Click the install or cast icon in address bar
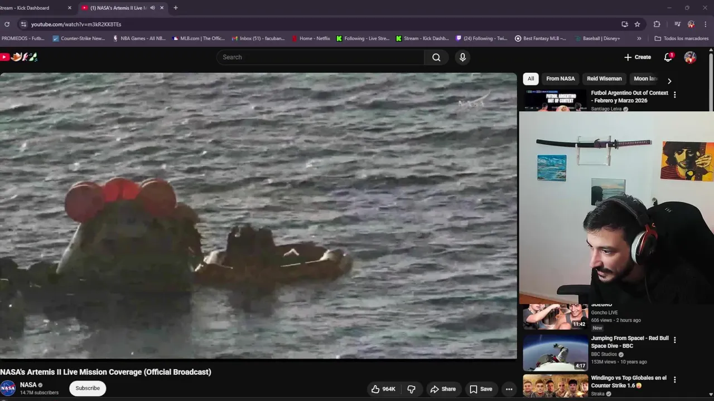Viewport: 714px width, 401px height. (x=625, y=24)
